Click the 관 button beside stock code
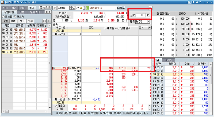This screenshot has height=117, width=214. [78, 8]
